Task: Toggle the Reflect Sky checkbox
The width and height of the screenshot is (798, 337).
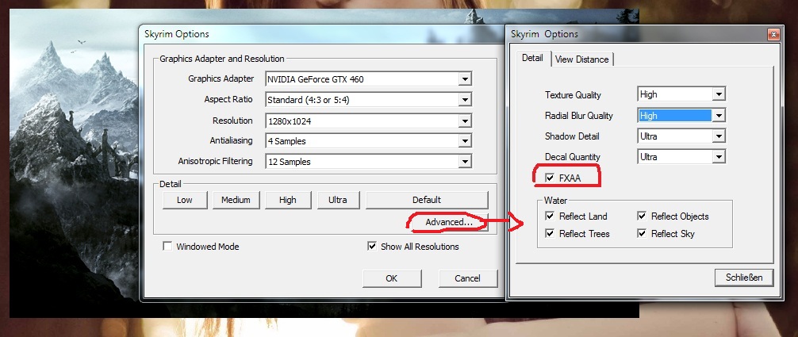Action: coord(642,234)
